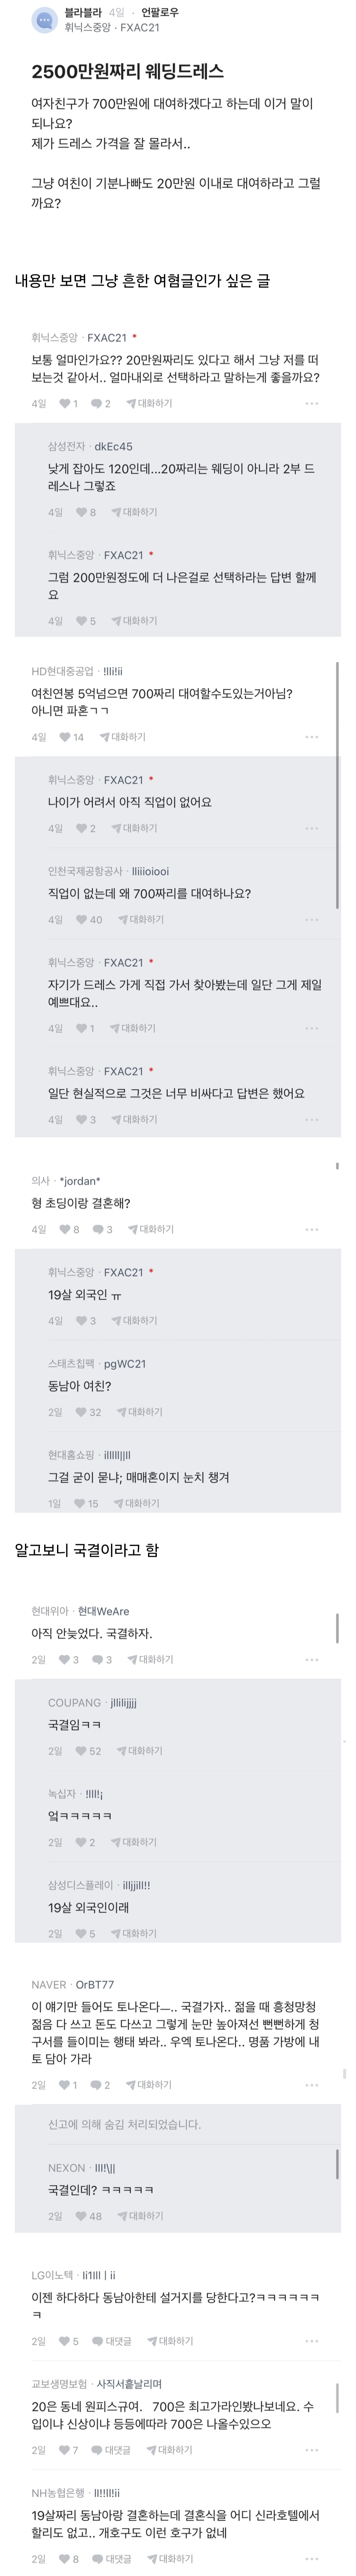The image size is (356, 2576).
Task: Open more options on HD현대중공업 comment
Action: (311, 737)
